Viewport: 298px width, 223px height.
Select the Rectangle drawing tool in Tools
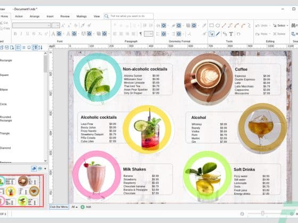(211, 25)
